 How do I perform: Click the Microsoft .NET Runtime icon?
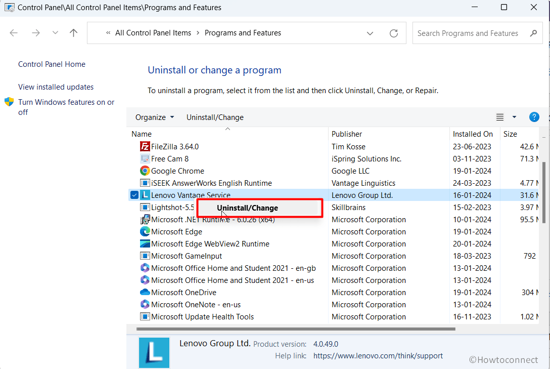145,220
